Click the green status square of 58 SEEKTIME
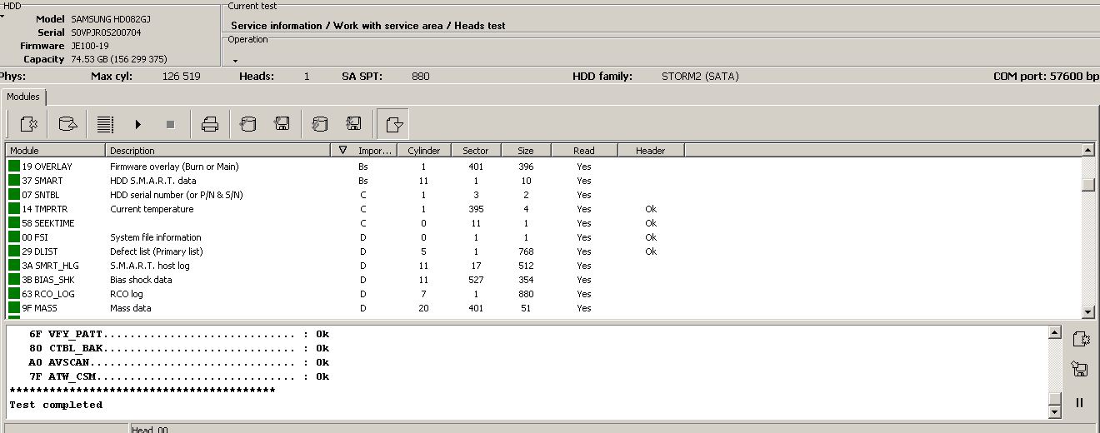The height and width of the screenshot is (433, 1100). click(x=13, y=223)
